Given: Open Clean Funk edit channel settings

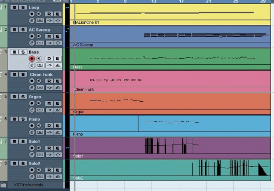Looking at the screenshot, I should pyautogui.click(x=32, y=88).
